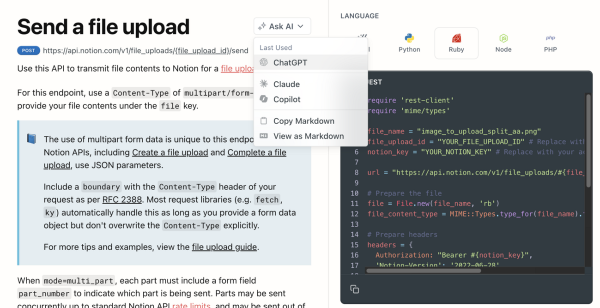
Task: Follow the rate limits link
Action: point(192,306)
